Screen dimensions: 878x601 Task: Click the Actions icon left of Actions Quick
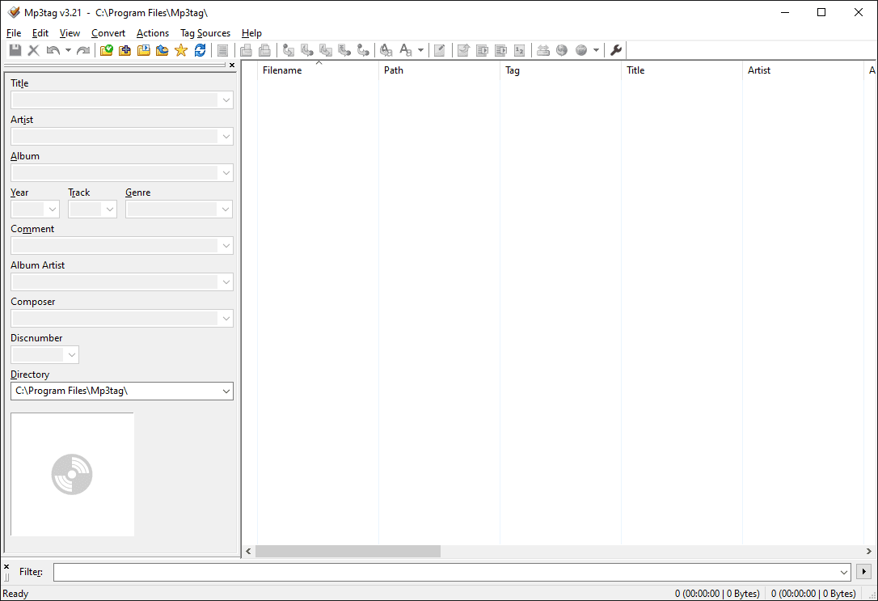(x=386, y=50)
